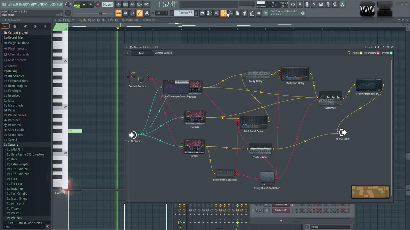
Task: Open the Maximus plugin node
Action: click(x=330, y=99)
